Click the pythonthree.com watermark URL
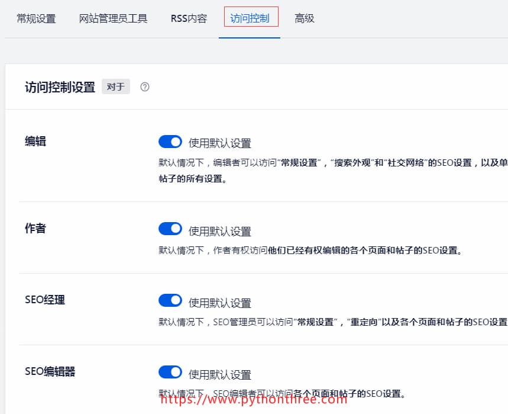The width and height of the screenshot is (508, 414). click(x=254, y=399)
